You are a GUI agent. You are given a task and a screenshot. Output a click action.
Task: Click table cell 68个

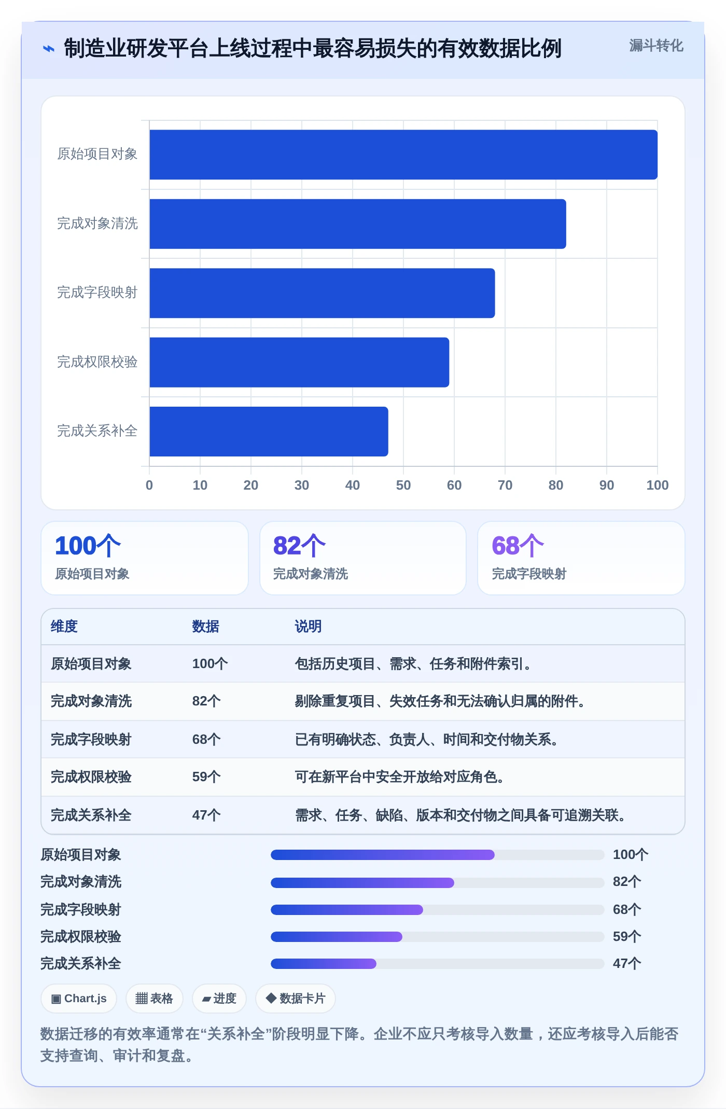pos(206,740)
